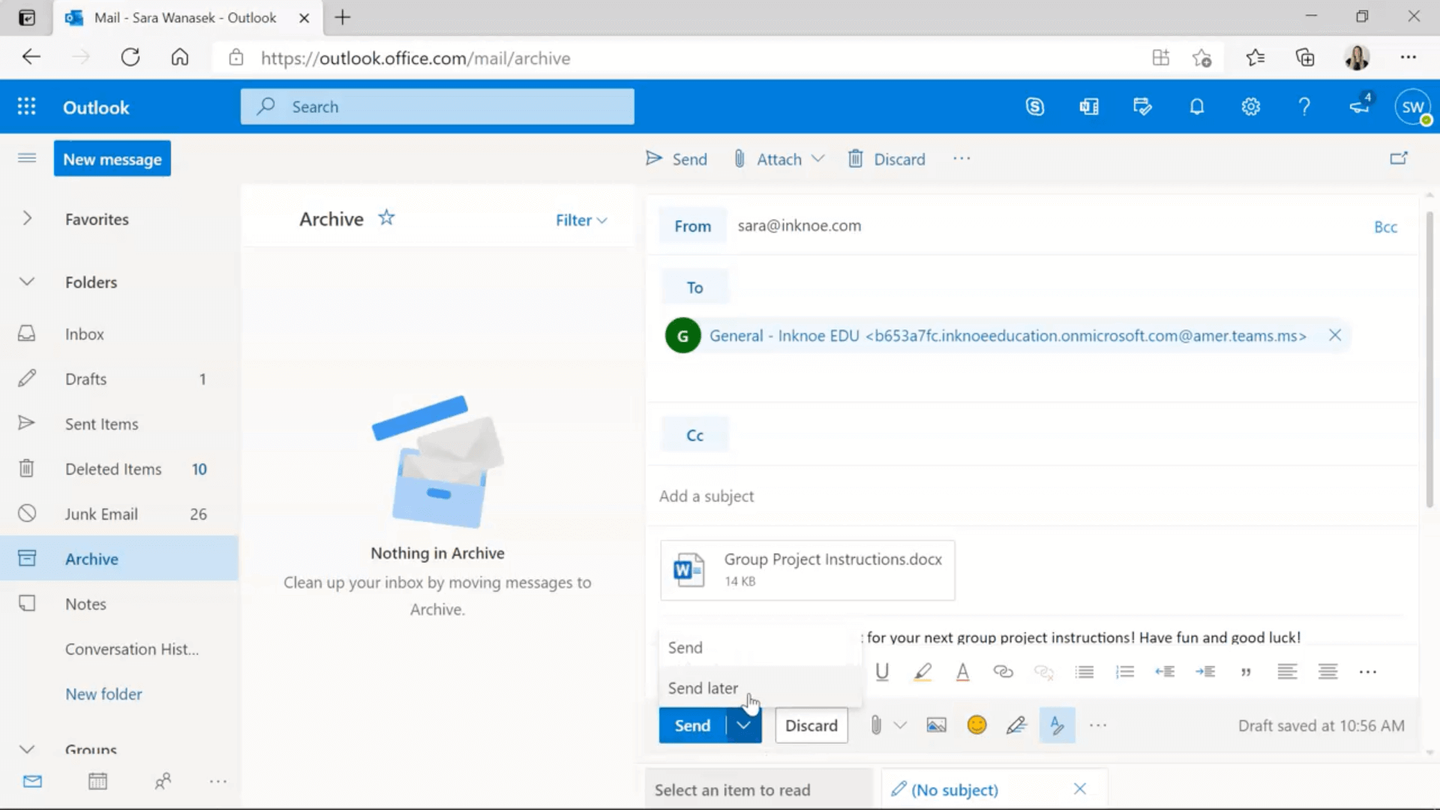Expand the Folders section chevron
The width and height of the screenshot is (1440, 810).
[27, 282]
